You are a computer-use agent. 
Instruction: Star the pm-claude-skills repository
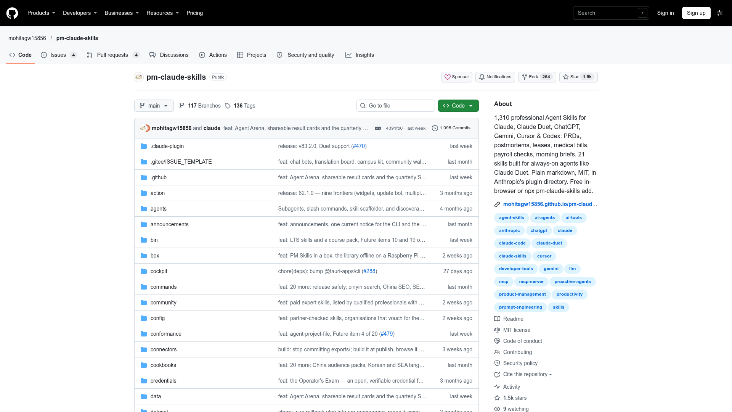(578, 77)
